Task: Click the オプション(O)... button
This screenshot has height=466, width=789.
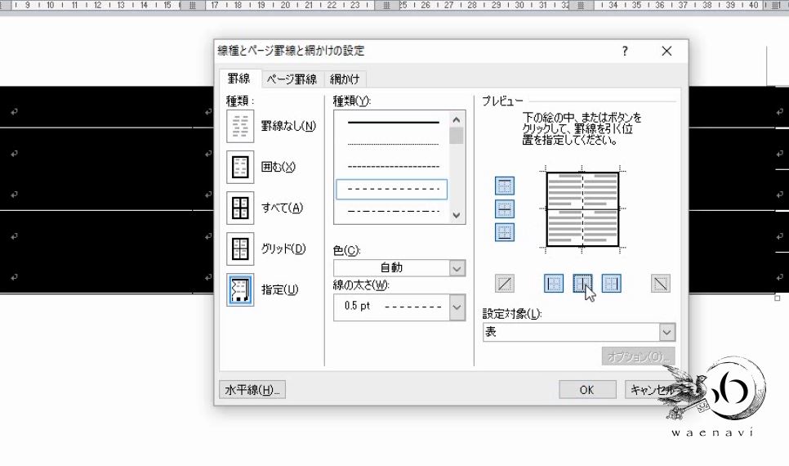Action: 638,356
